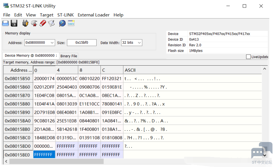Click the 0 column header

click(44, 70)
